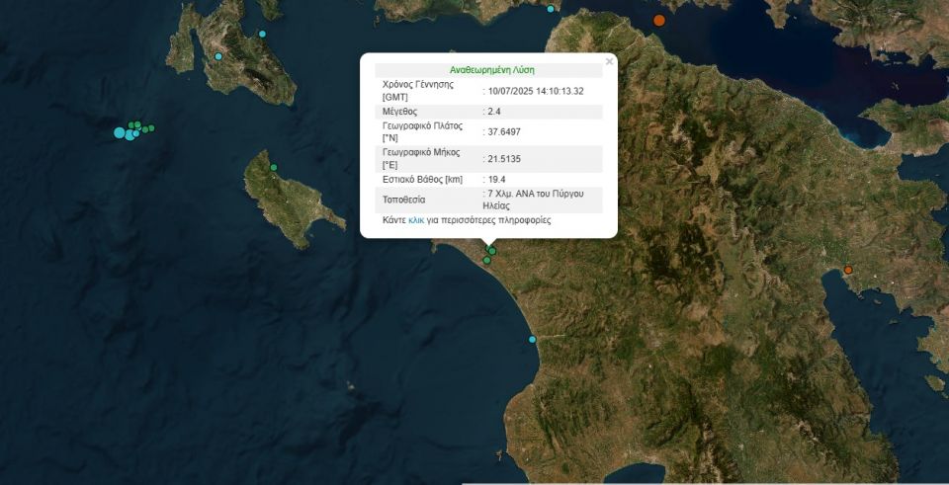Click the rightmost green marker in offshore cluster
Viewport: 949px width, 485px height.
[x=151, y=126]
